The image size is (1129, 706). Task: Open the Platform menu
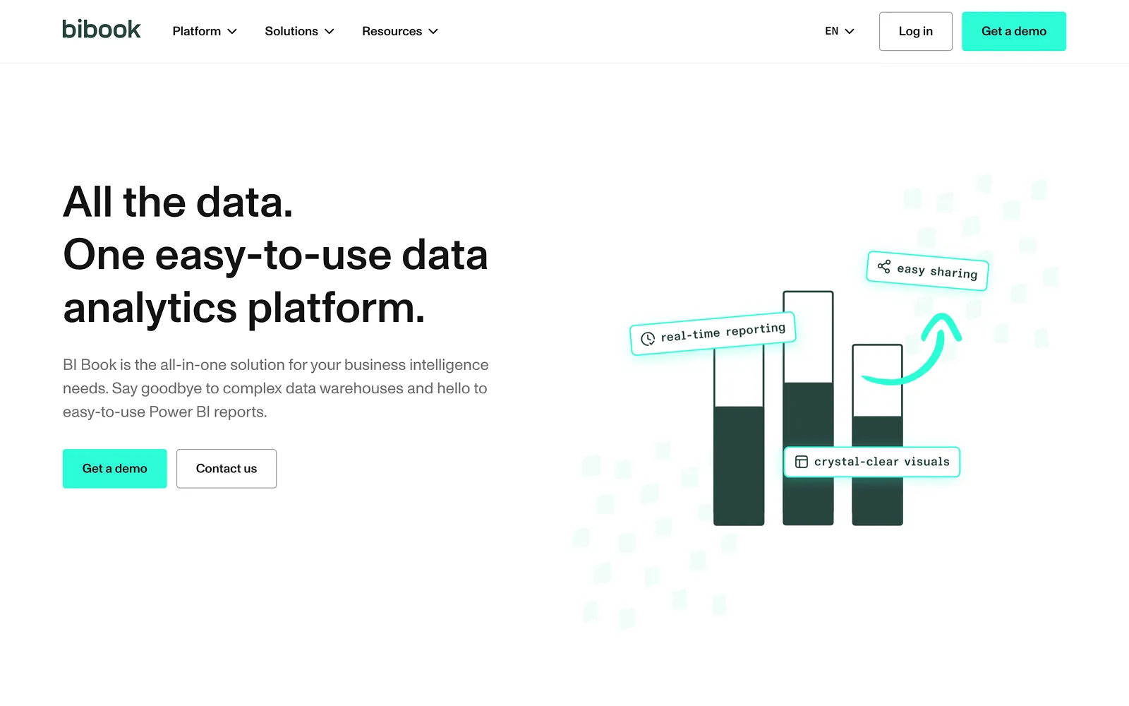205,31
